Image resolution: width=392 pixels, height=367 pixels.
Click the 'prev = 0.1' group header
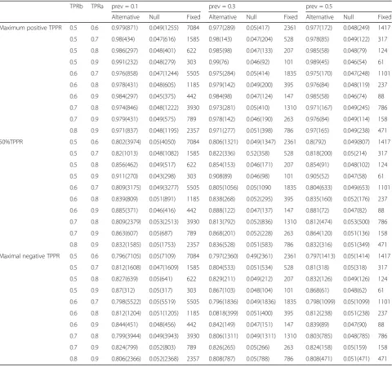point(125,7)
